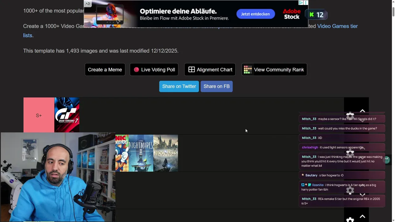The image size is (395, 222).
Task: Share the tier list on Twitter
Action: click(x=179, y=86)
